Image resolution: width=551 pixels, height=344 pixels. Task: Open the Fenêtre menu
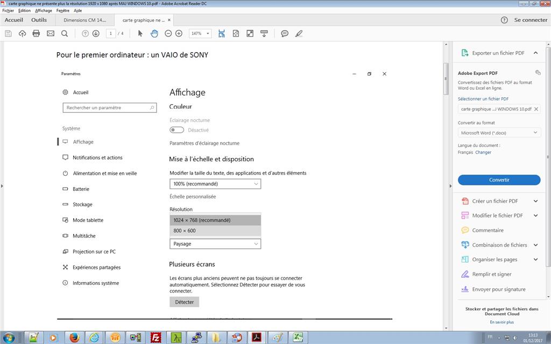point(63,11)
